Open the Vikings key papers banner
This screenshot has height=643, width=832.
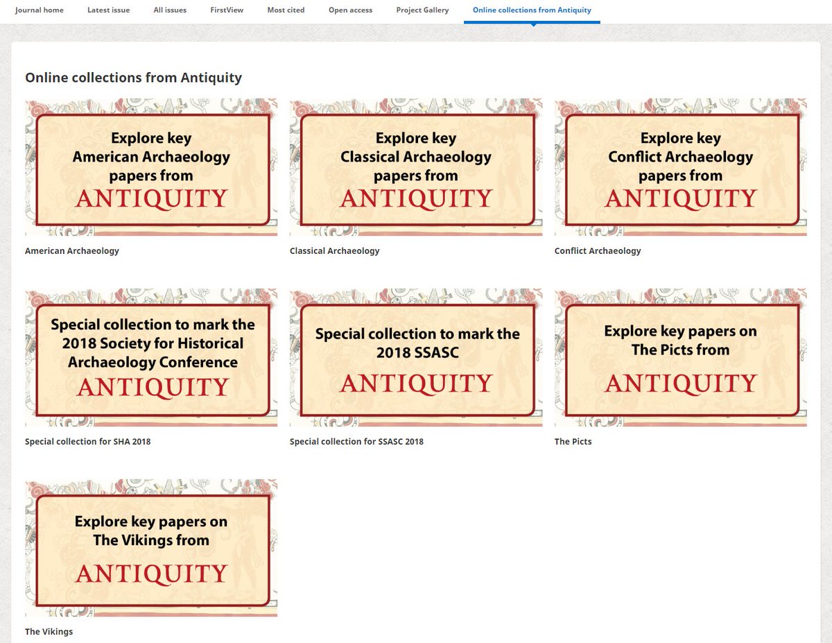tap(151, 548)
